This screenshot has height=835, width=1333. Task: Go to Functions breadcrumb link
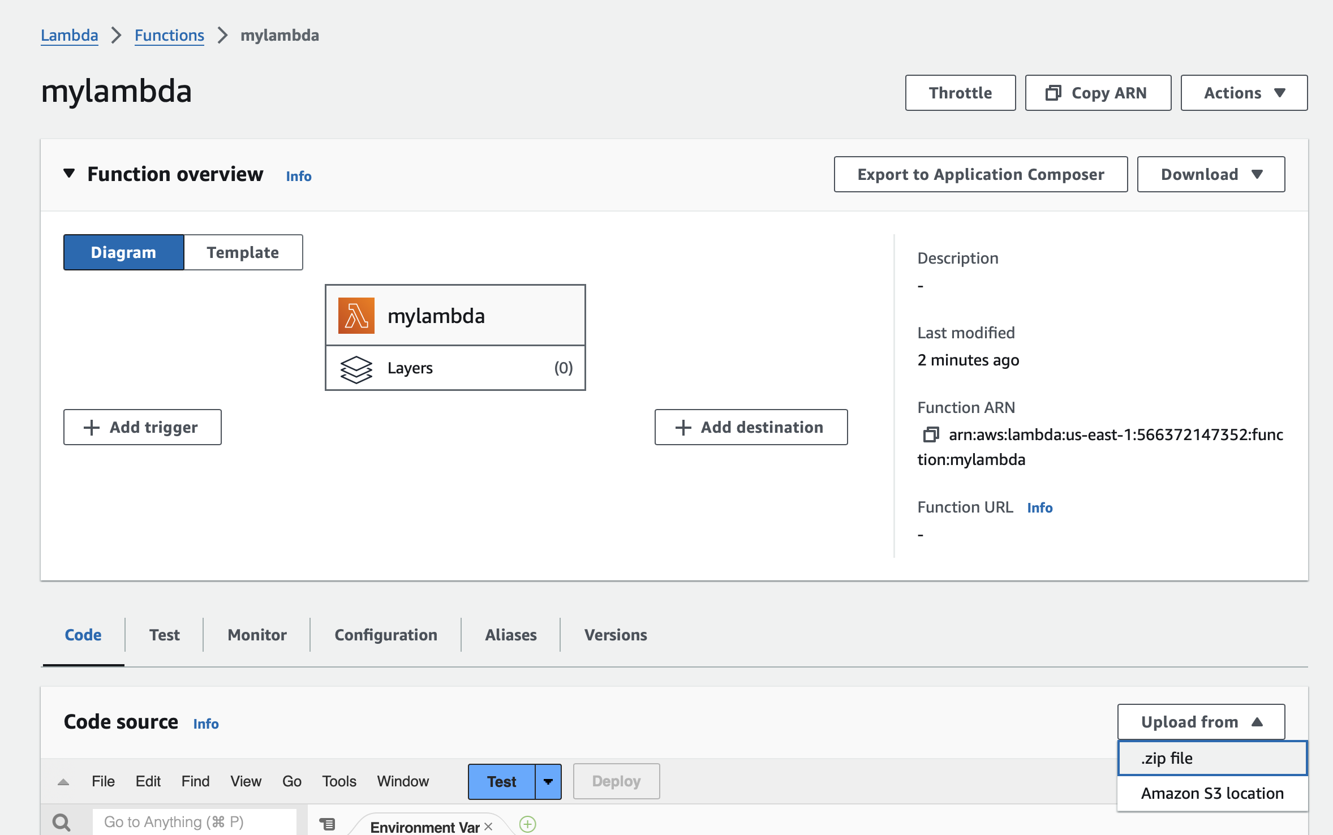click(169, 35)
